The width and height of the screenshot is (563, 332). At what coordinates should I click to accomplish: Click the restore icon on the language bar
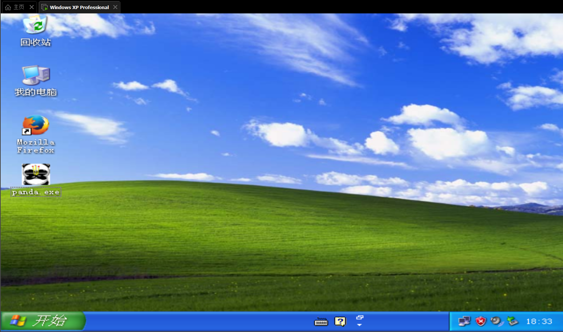coord(360,317)
